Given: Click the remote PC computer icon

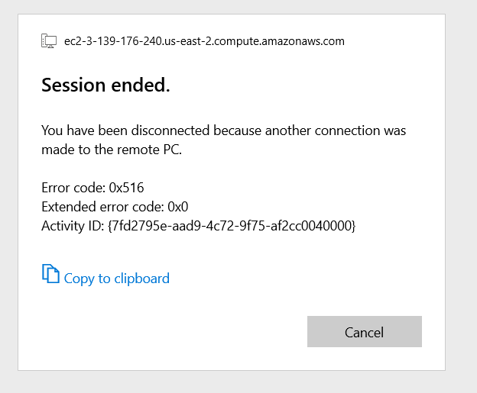Looking at the screenshot, I should click(49, 40).
